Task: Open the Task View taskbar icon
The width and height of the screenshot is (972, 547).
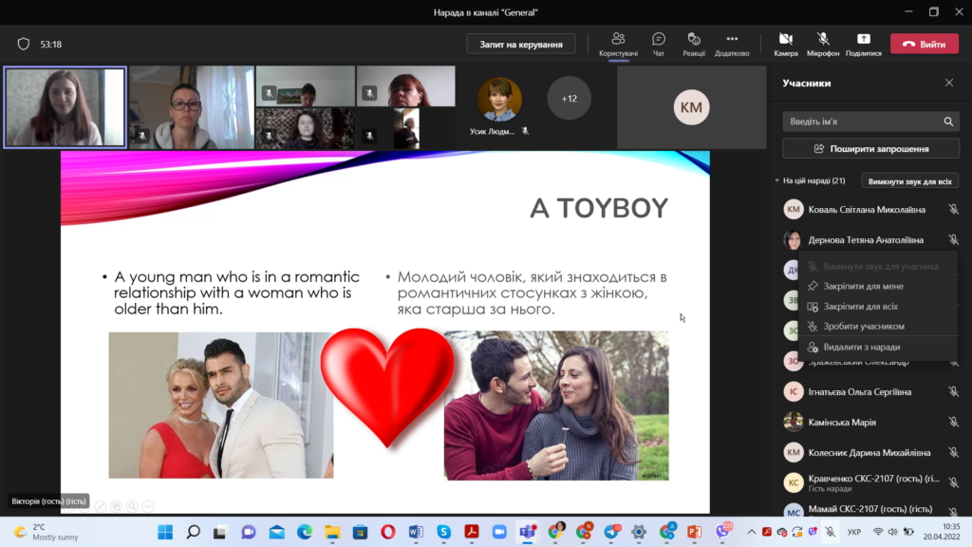Action: click(x=220, y=532)
